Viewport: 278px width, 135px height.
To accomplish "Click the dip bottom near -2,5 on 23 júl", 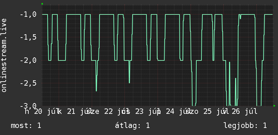I will point(130,83).
